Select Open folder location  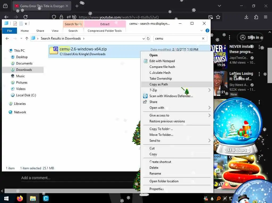177,181
